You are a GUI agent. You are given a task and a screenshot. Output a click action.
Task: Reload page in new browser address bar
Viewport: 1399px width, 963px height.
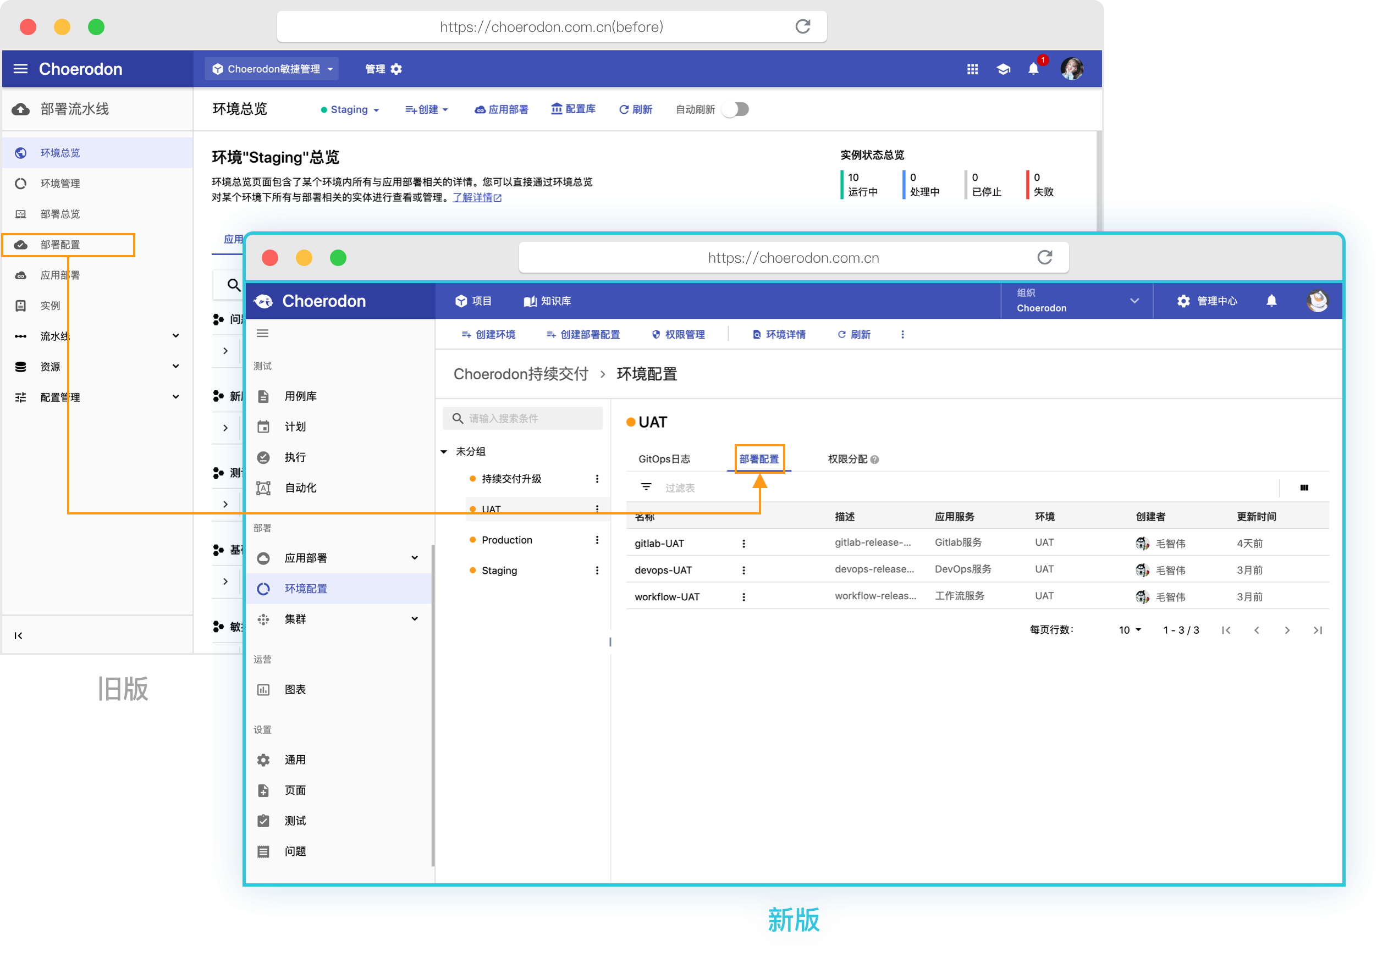coord(1044,258)
